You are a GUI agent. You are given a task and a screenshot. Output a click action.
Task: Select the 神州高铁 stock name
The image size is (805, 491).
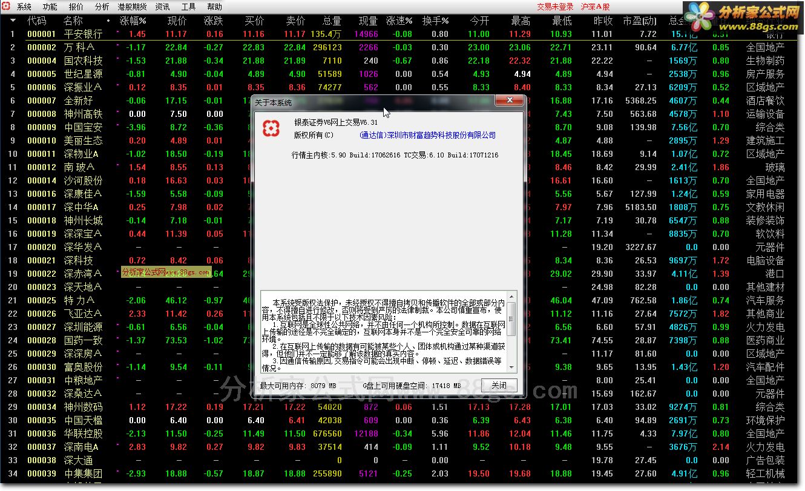(84, 114)
